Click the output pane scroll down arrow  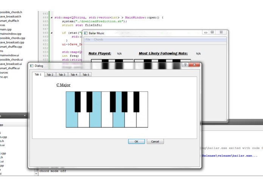(36, 174)
